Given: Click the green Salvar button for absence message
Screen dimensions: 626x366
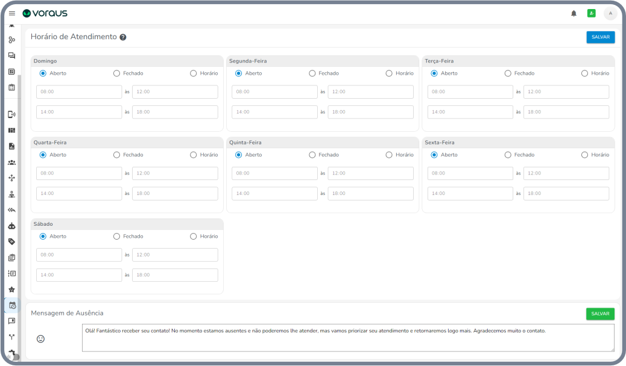Looking at the screenshot, I should click(x=600, y=314).
